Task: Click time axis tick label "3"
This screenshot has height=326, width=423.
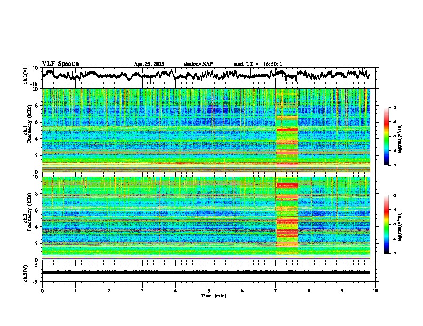Action: pyautogui.click(x=142, y=291)
